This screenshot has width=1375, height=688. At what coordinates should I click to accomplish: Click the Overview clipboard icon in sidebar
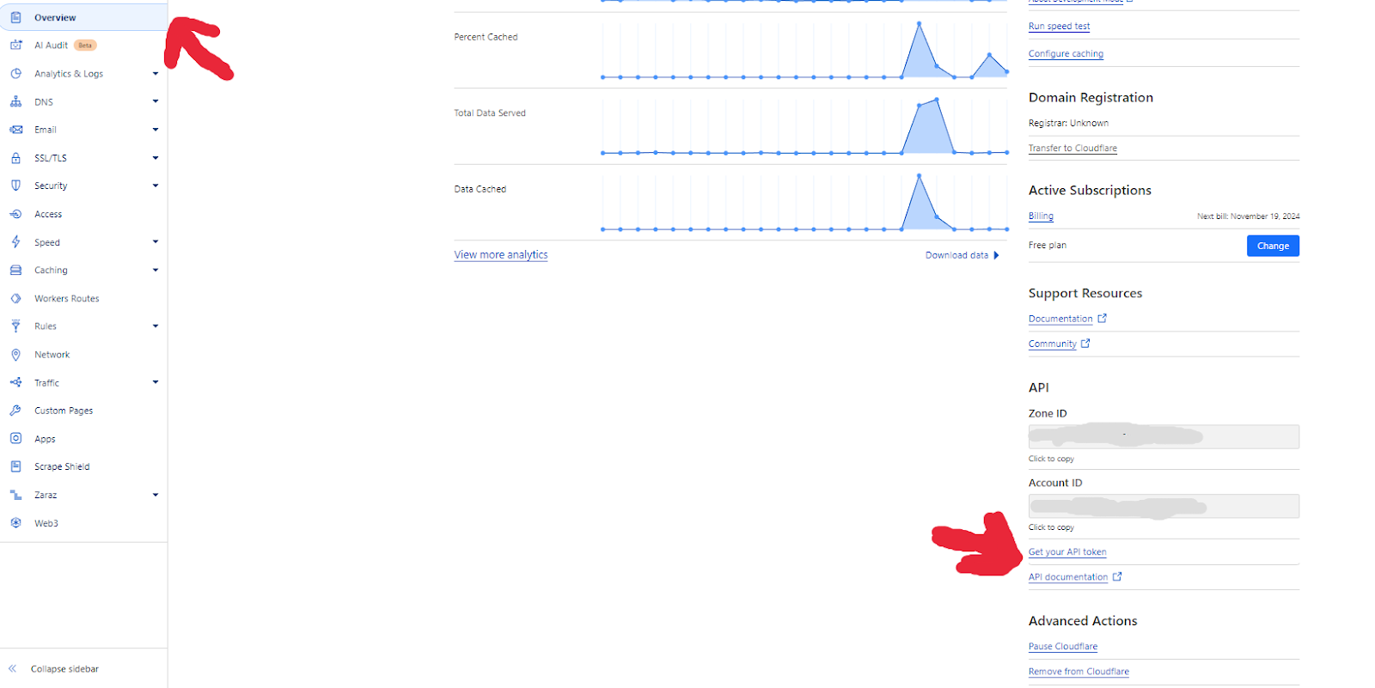(15, 17)
